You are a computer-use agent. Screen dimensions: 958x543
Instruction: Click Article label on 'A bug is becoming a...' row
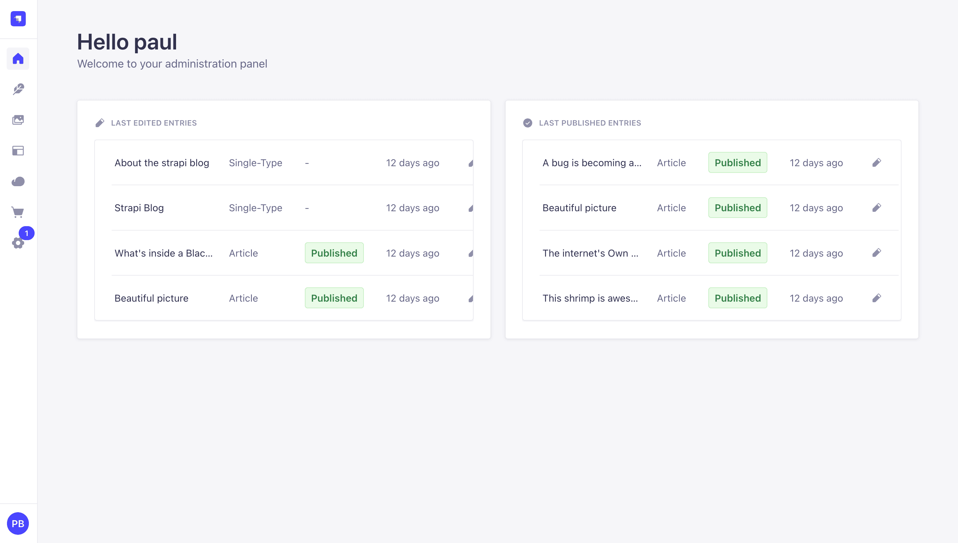pos(671,163)
